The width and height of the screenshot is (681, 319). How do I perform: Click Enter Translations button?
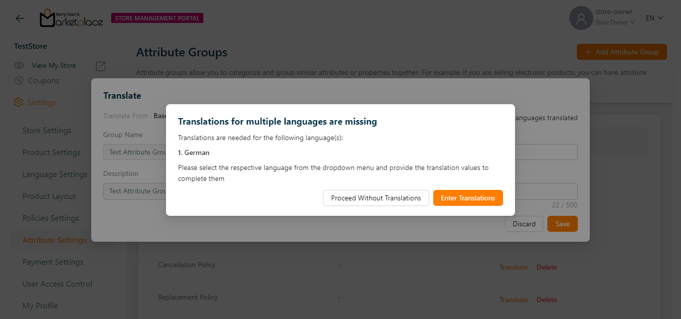pyautogui.click(x=468, y=198)
